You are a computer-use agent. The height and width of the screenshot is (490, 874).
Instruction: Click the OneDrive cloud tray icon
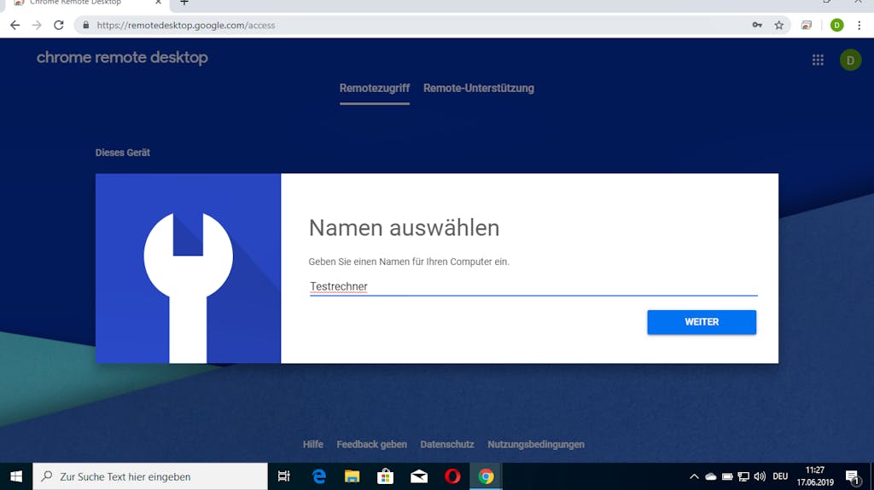711,476
